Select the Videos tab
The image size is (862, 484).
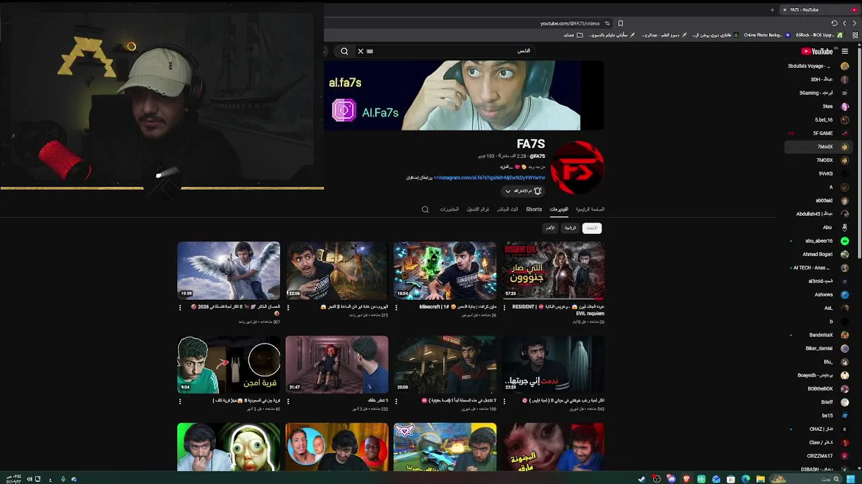pyautogui.click(x=559, y=210)
